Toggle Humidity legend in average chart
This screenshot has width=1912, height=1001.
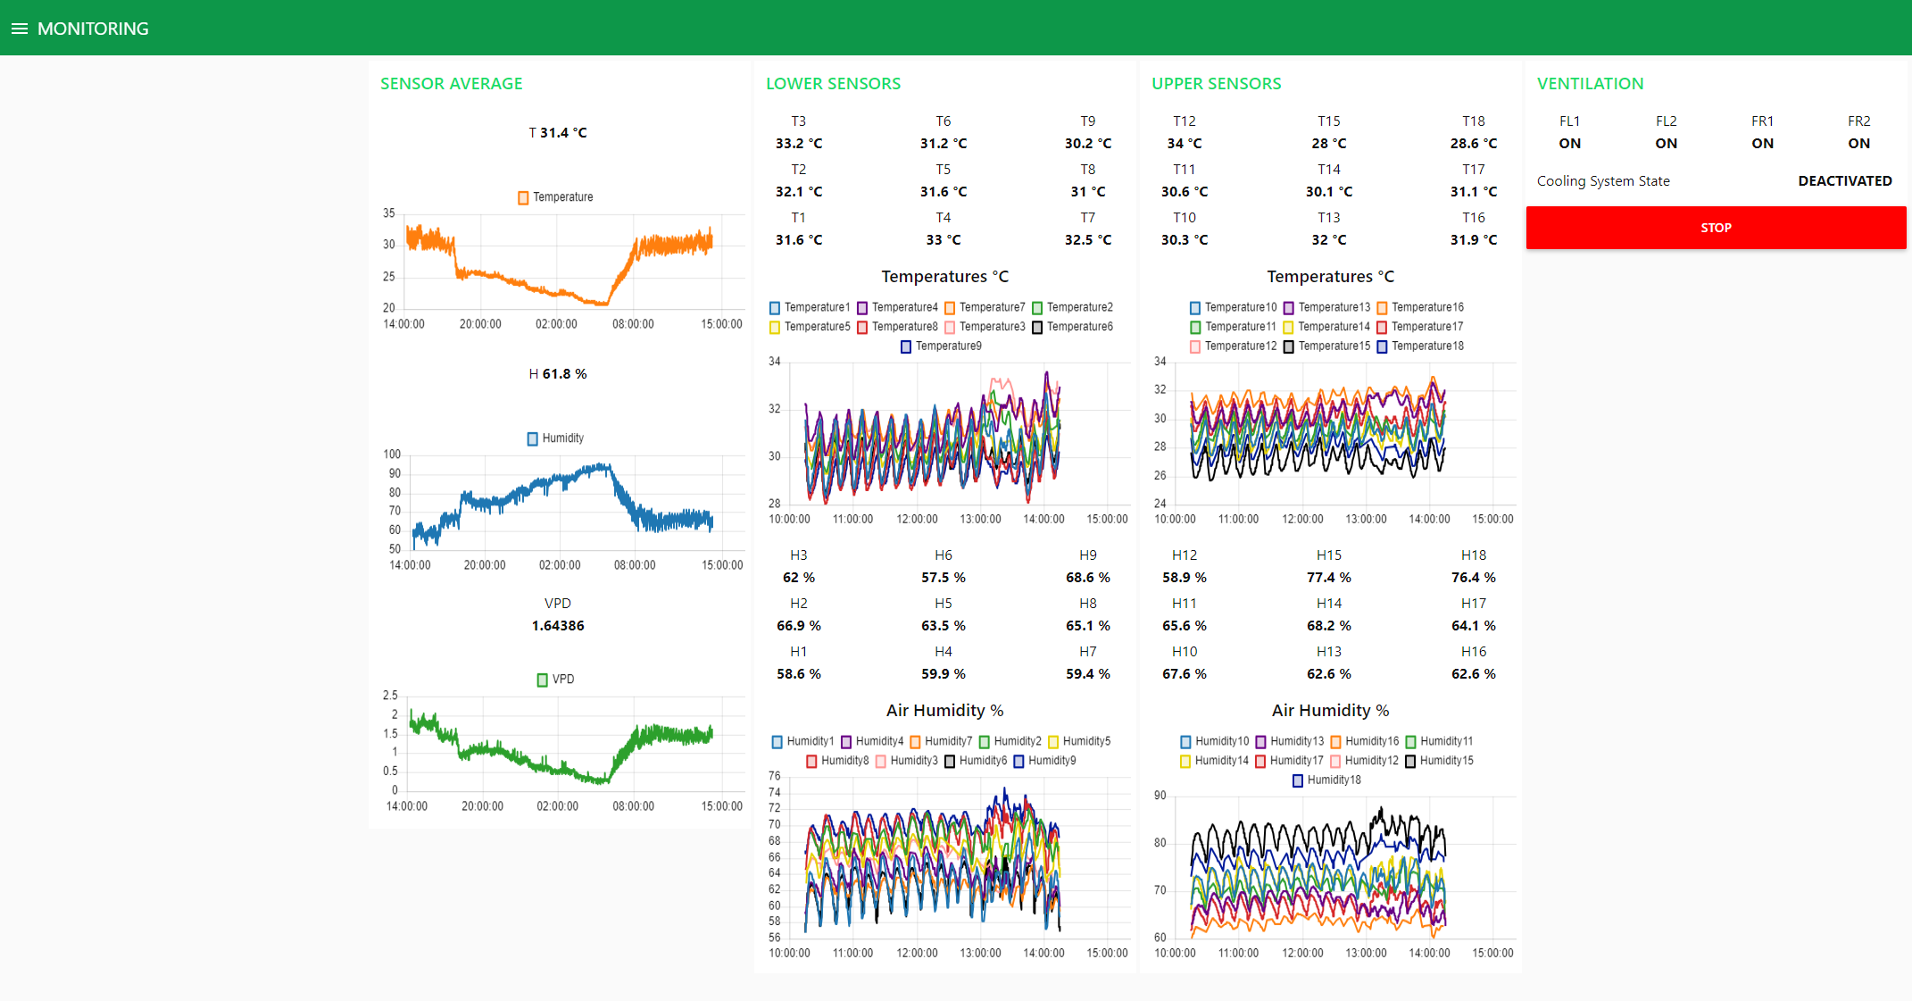tap(533, 438)
